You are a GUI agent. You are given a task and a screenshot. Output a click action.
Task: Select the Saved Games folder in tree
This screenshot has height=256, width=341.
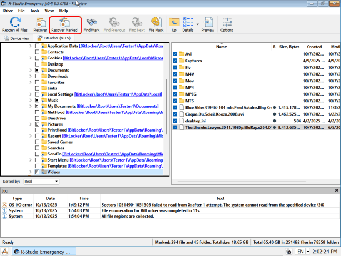60,142
